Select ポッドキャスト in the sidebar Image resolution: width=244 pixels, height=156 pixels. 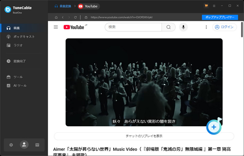24,36
